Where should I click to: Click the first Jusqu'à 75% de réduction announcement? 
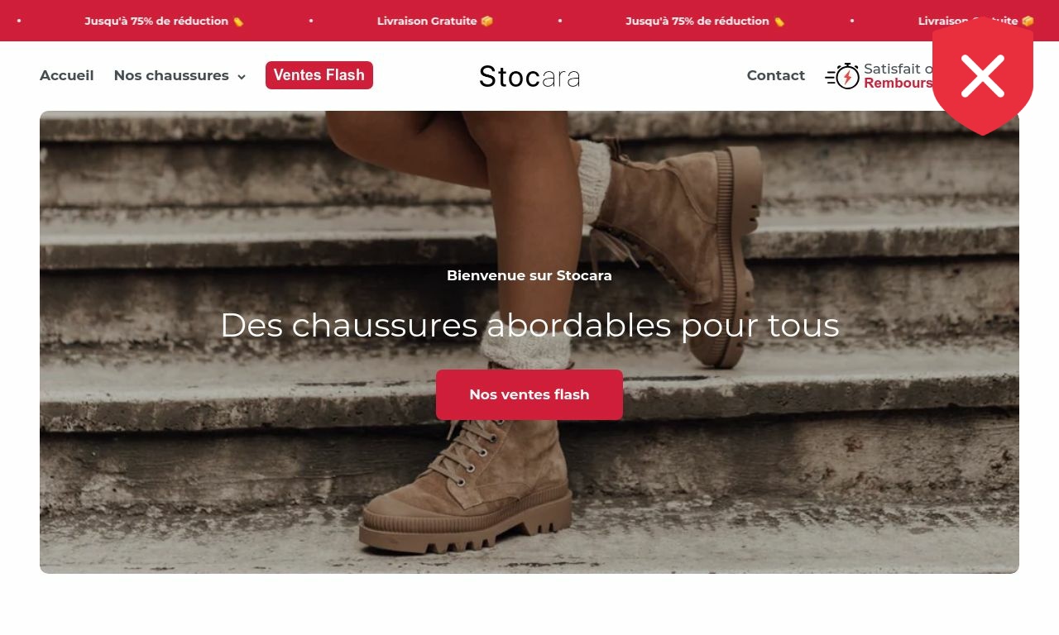click(156, 21)
